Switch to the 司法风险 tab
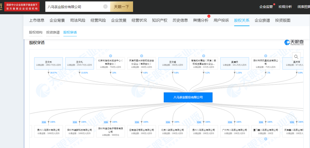Screen dimensions: 310x148 tap(78, 20)
